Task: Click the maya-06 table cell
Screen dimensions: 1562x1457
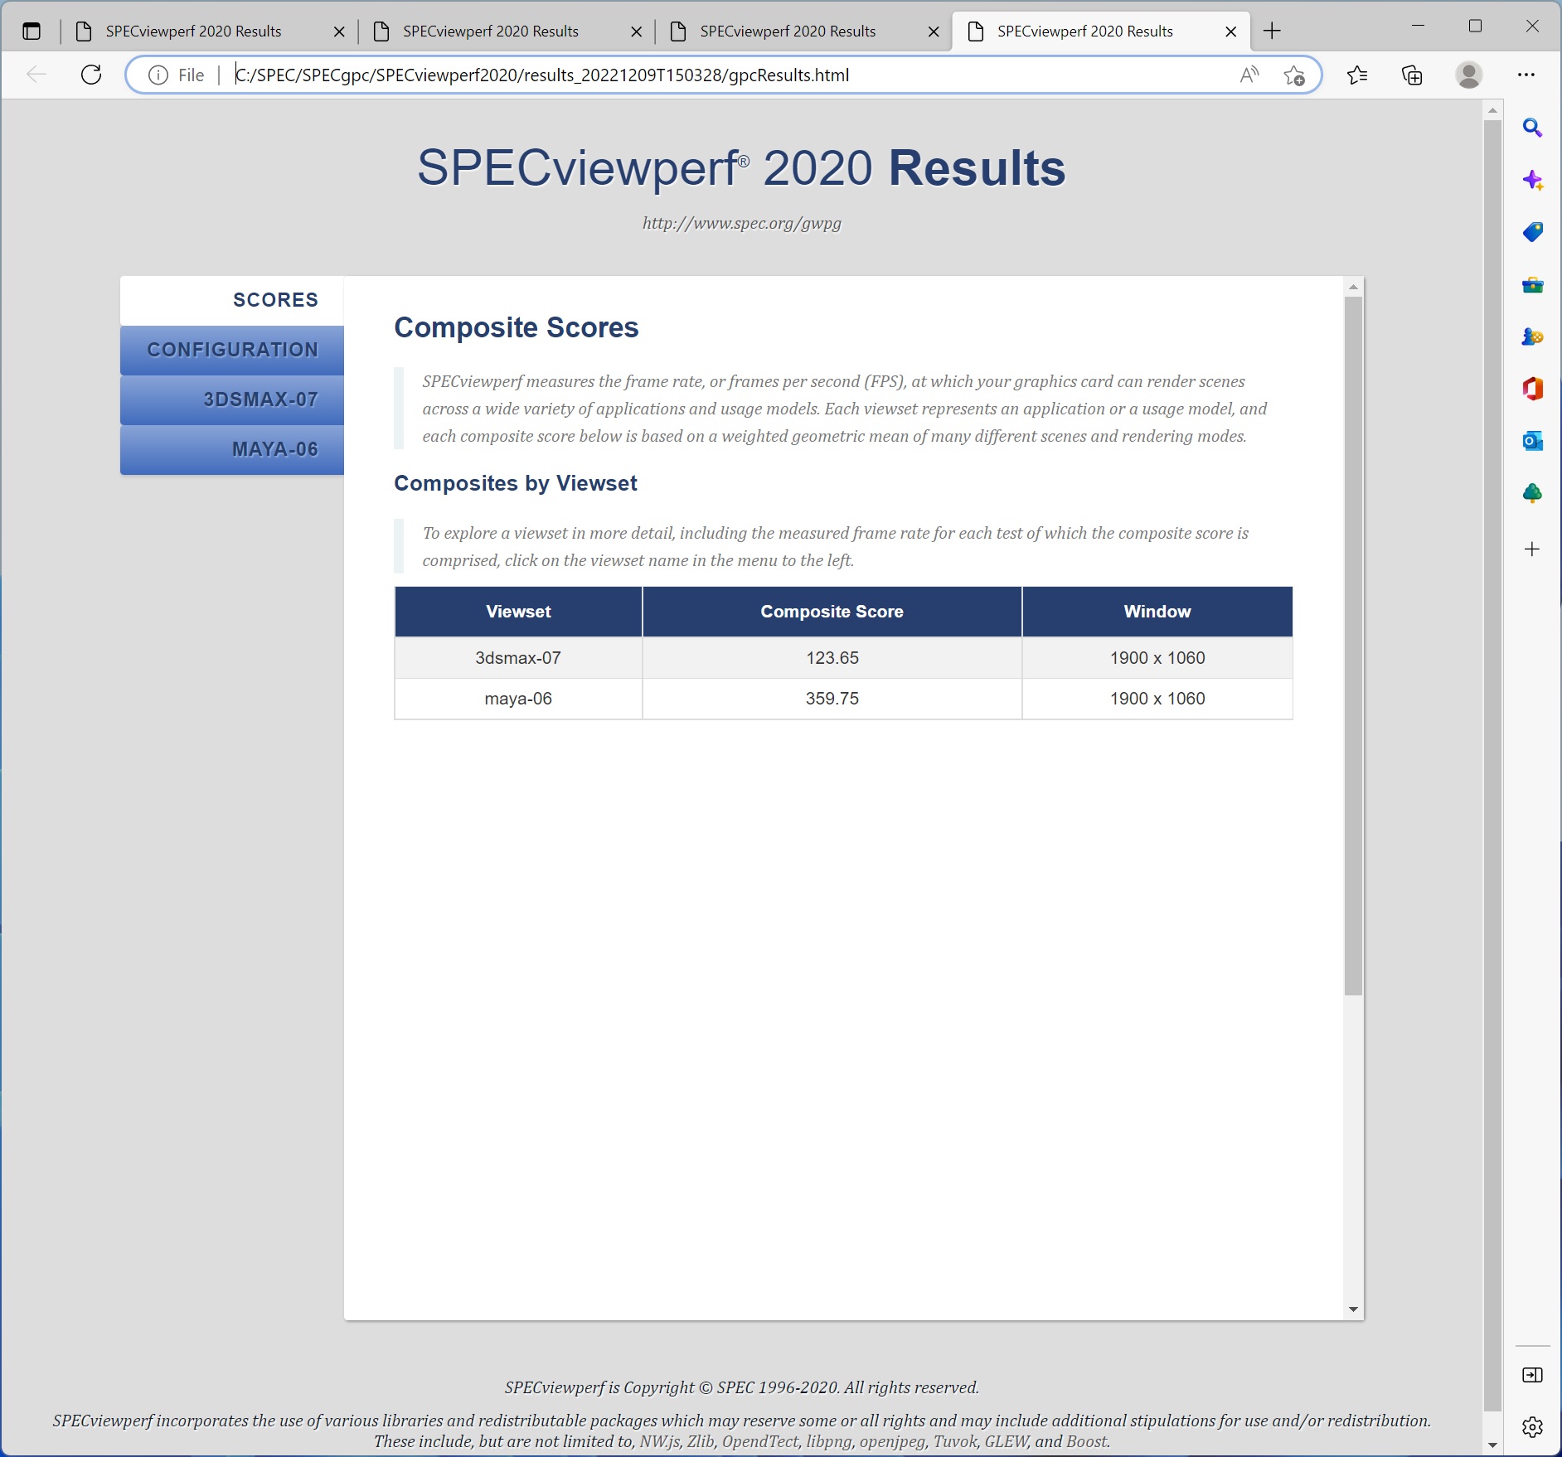Action: pos(518,699)
